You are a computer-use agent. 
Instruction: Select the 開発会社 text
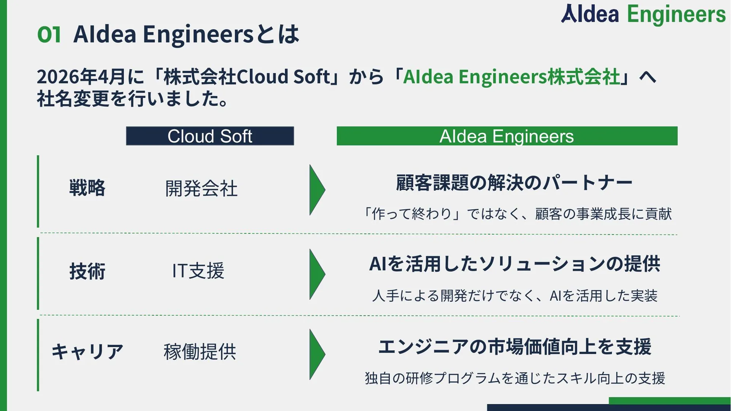point(201,188)
